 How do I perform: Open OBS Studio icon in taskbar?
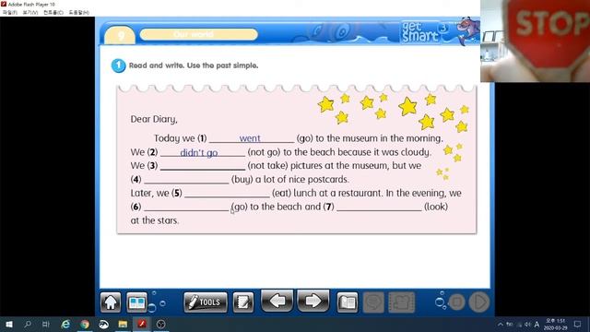tap(161, 324)
